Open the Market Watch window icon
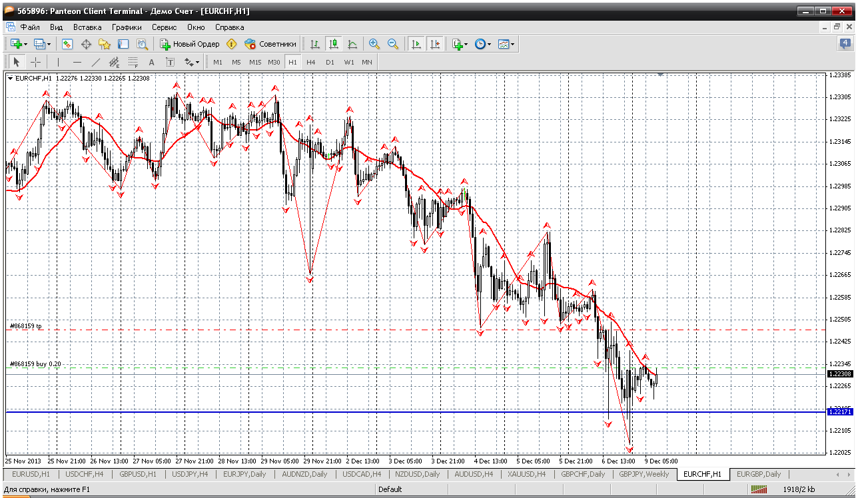Screen dimensions: 858x498 pos(67,44)
